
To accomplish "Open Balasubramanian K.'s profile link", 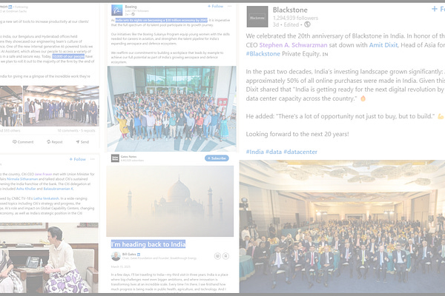I will click(x=58, y=189).
